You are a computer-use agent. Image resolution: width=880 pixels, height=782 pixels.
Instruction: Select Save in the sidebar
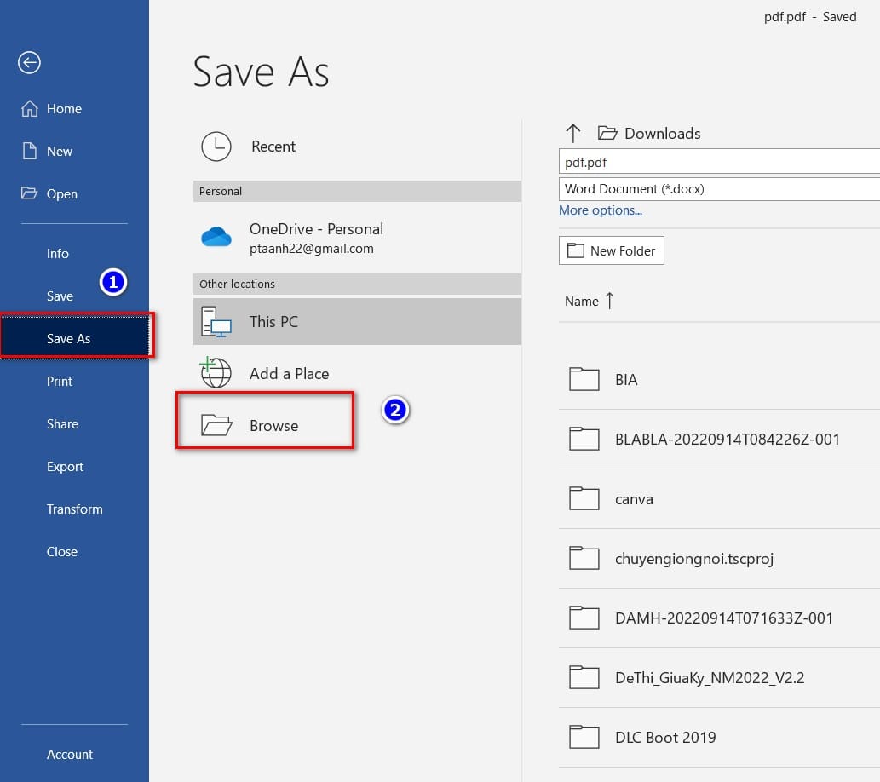60,296
